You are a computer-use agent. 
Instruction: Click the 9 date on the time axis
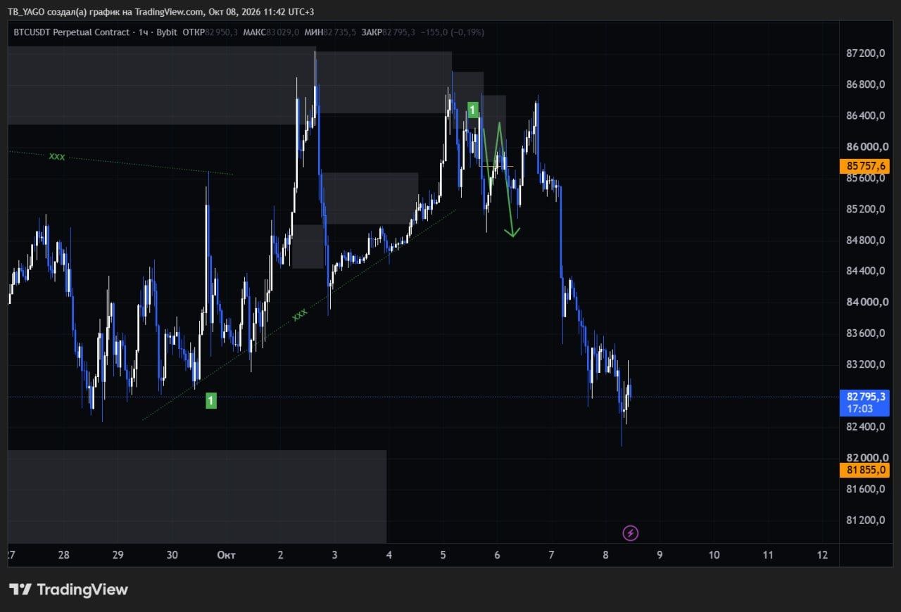pyautogui.click(x=660, y=555)
